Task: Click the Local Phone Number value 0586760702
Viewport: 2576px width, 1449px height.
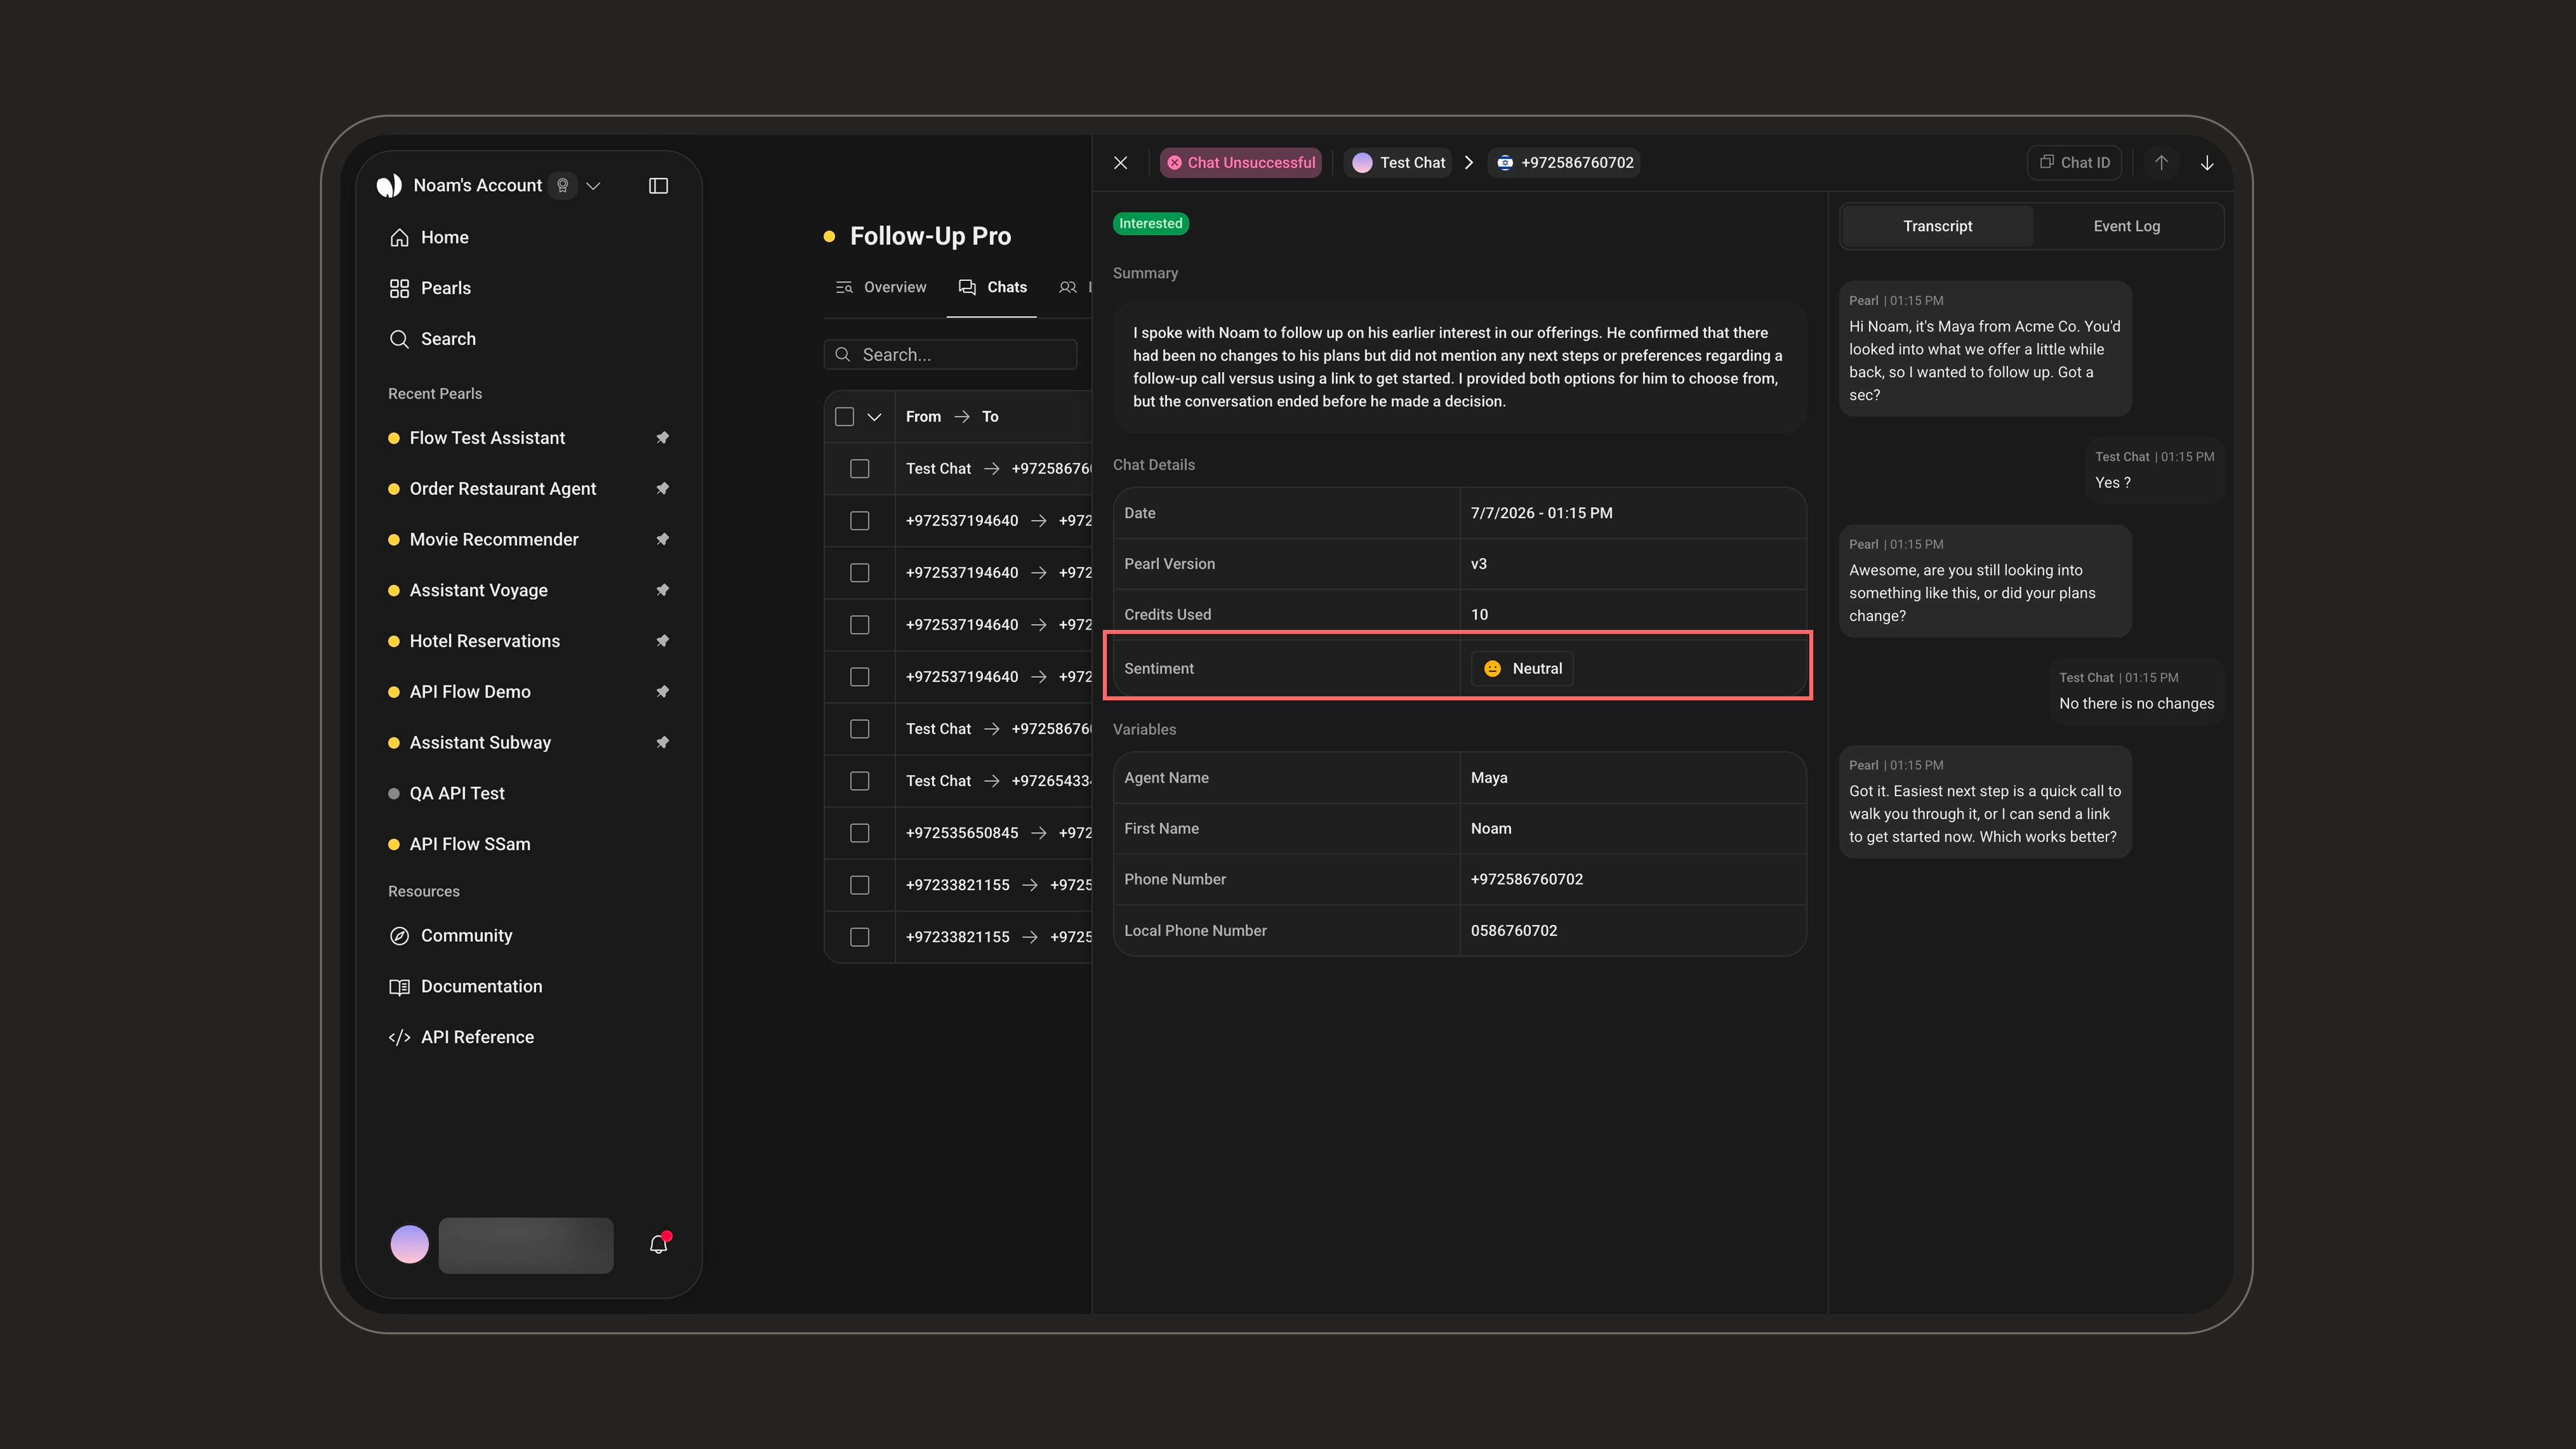Action: (x=1514, y=931)
